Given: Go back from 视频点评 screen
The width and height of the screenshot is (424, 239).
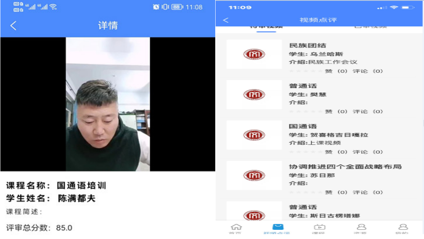Looking at the screenshot, I should [226, 20].
